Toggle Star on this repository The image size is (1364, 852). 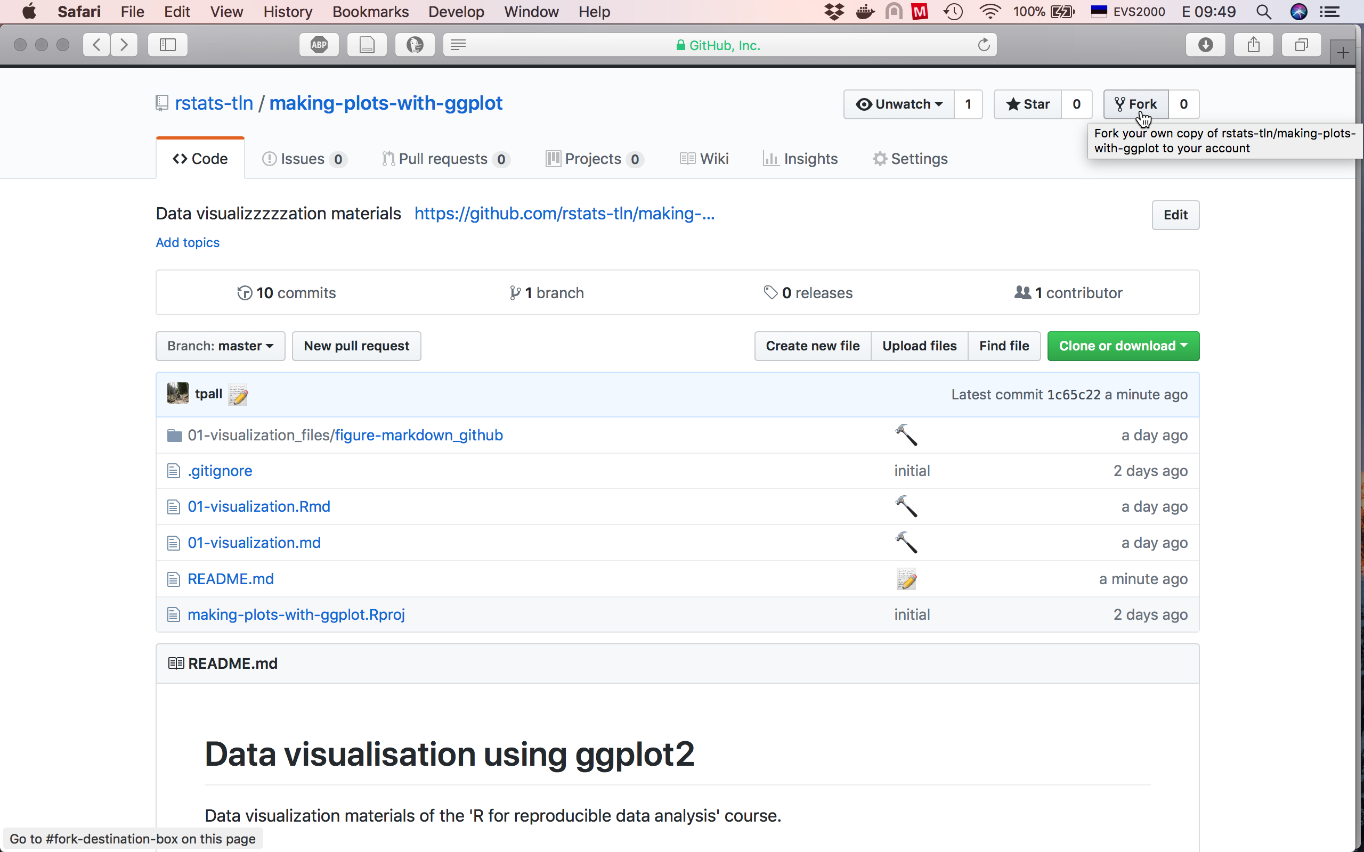(x=1027, y=104)
